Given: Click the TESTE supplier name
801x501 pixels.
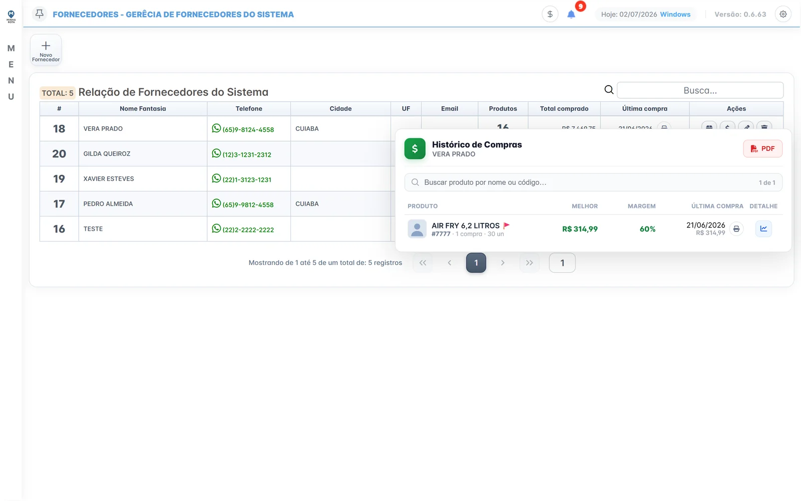Looking at the screenshot, I should (x=93, y=229).
